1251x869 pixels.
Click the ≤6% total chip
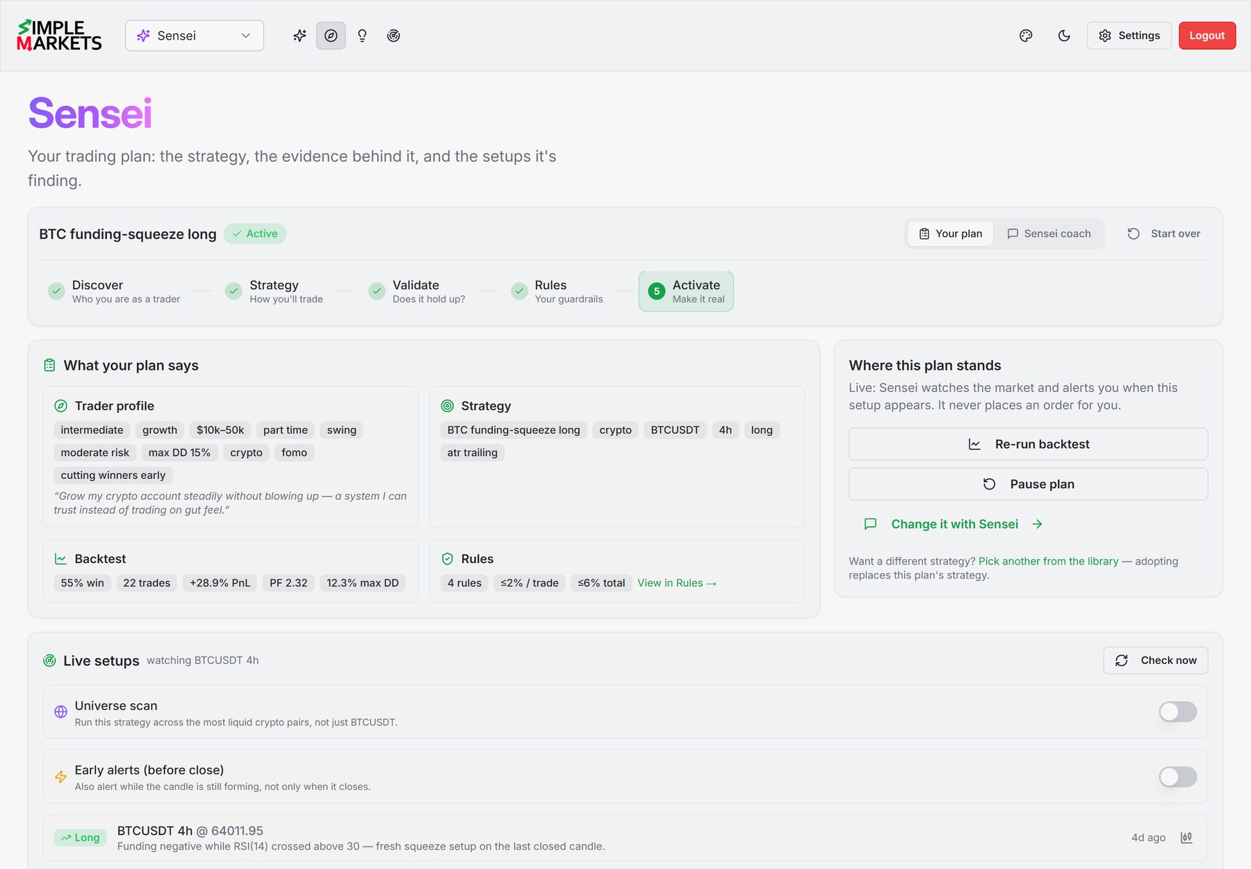tap(602, 583)
